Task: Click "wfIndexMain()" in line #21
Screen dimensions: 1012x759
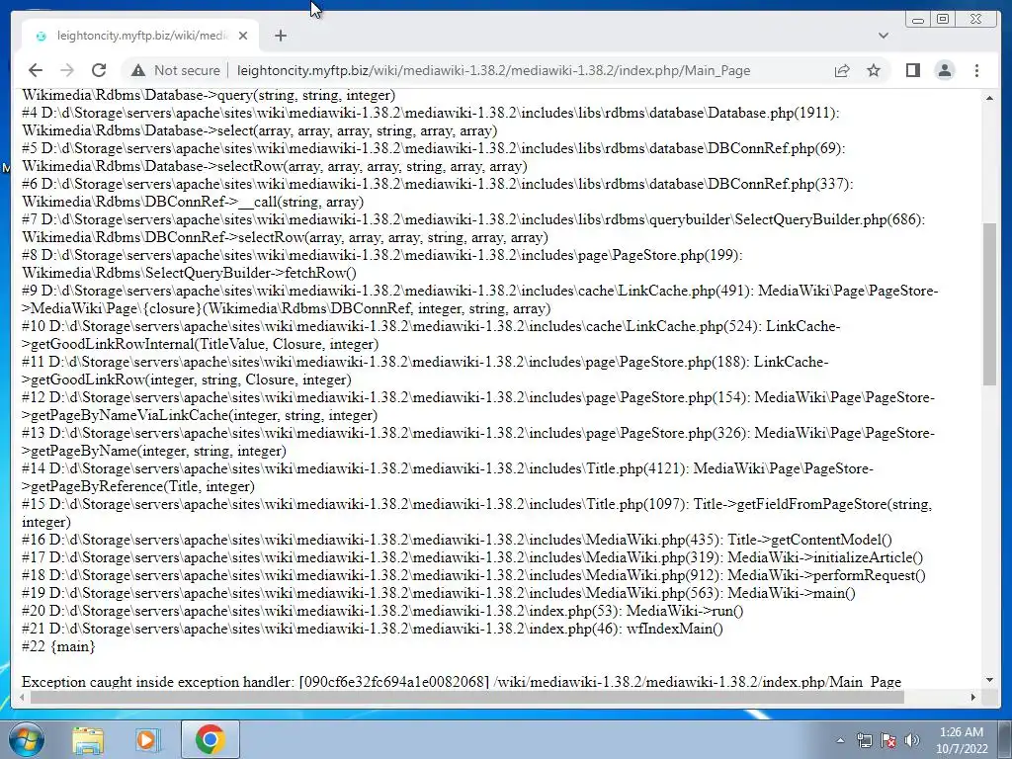Action: coord(674,629)
